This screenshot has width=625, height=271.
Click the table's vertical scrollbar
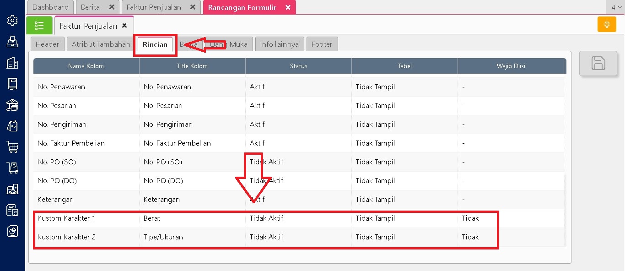[x=566, y=211]
